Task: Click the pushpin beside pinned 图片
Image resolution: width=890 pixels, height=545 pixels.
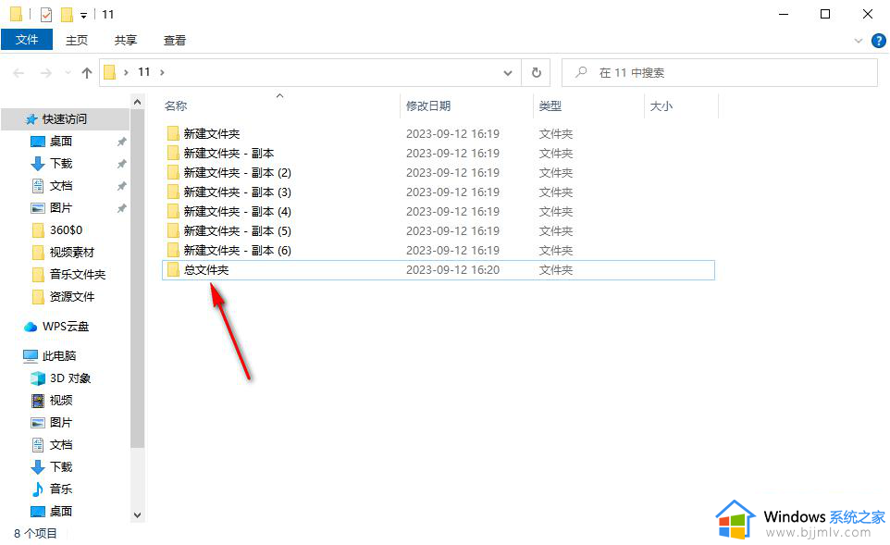Action: [x=121, y=208]
